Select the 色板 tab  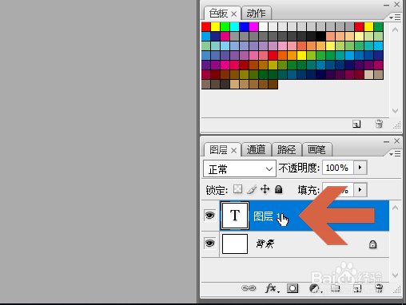218,14
